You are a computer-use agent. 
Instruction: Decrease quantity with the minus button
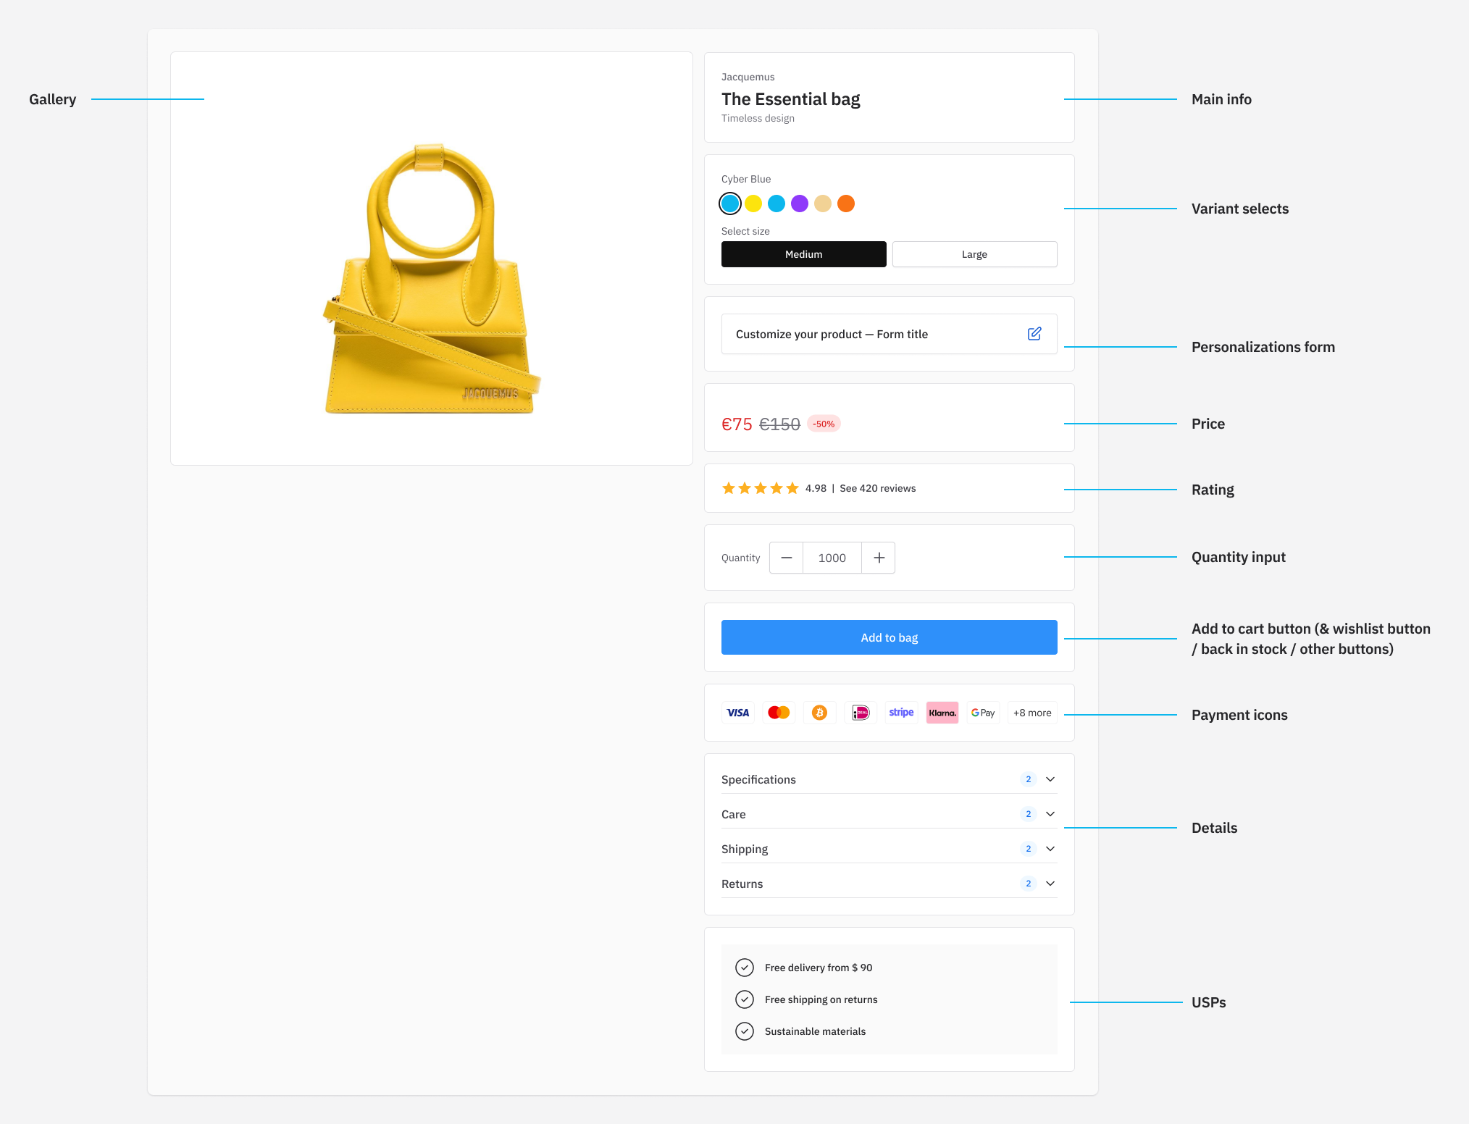[787, 558]
